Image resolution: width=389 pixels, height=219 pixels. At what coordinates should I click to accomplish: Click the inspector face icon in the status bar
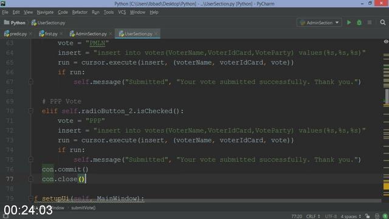(377, 216)
